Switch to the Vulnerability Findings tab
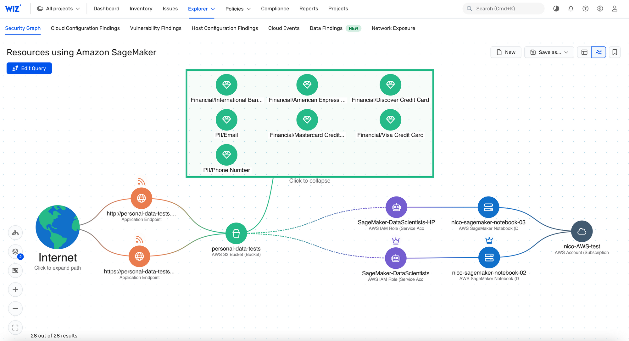This screenshot has width=629, height=341. pyautogui.click(x=156, y=28)
